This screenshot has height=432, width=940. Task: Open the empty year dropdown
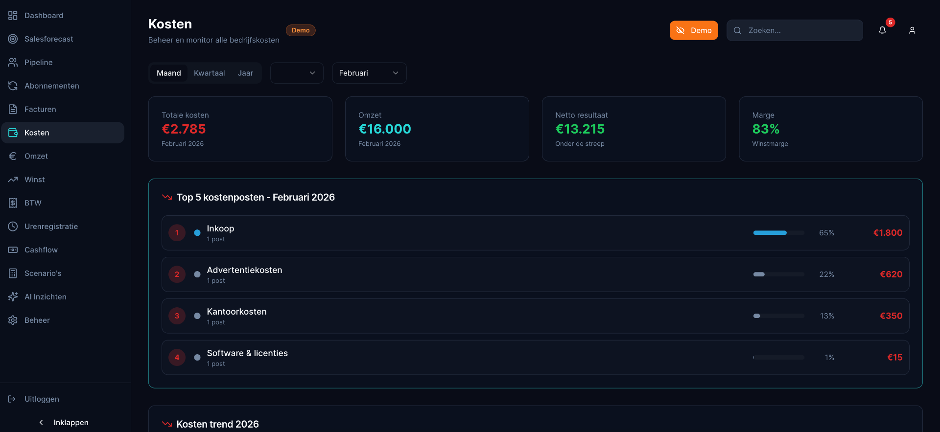point(297,73)
